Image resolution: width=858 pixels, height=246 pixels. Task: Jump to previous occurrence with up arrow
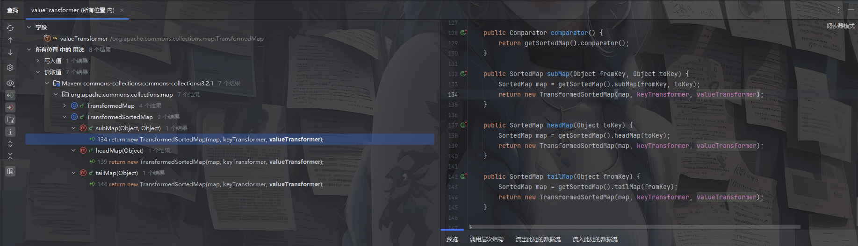[x=10, y=40]
